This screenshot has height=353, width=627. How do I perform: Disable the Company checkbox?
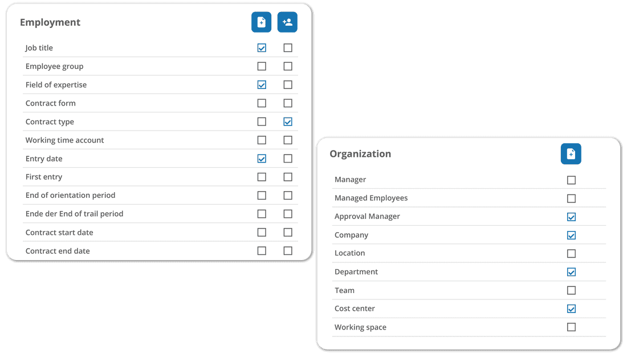pyautogui.click(x=571, y=235)
